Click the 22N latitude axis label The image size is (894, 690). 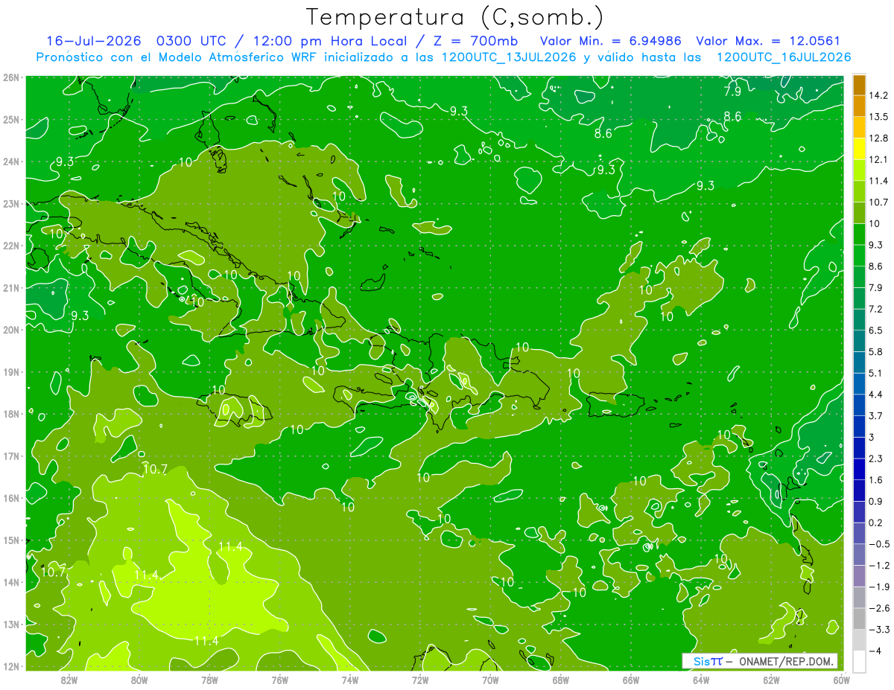[x=11, y=246]
